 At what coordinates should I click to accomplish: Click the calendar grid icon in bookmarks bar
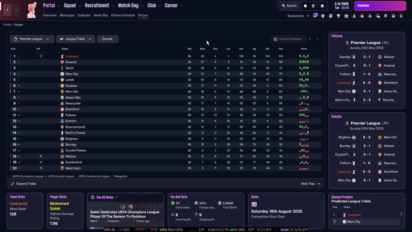coord(346,16)
